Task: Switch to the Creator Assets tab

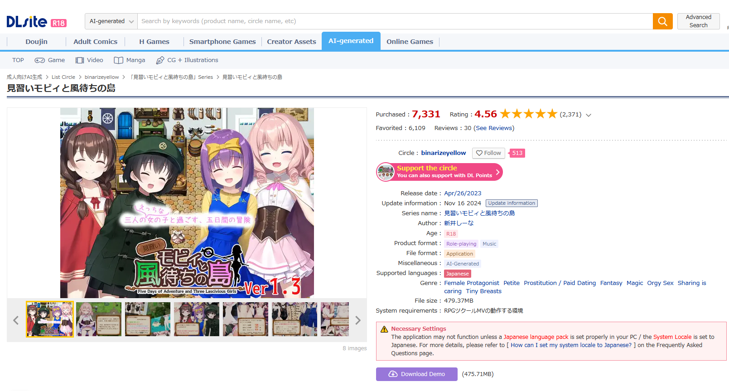Action: coord(291,42)
